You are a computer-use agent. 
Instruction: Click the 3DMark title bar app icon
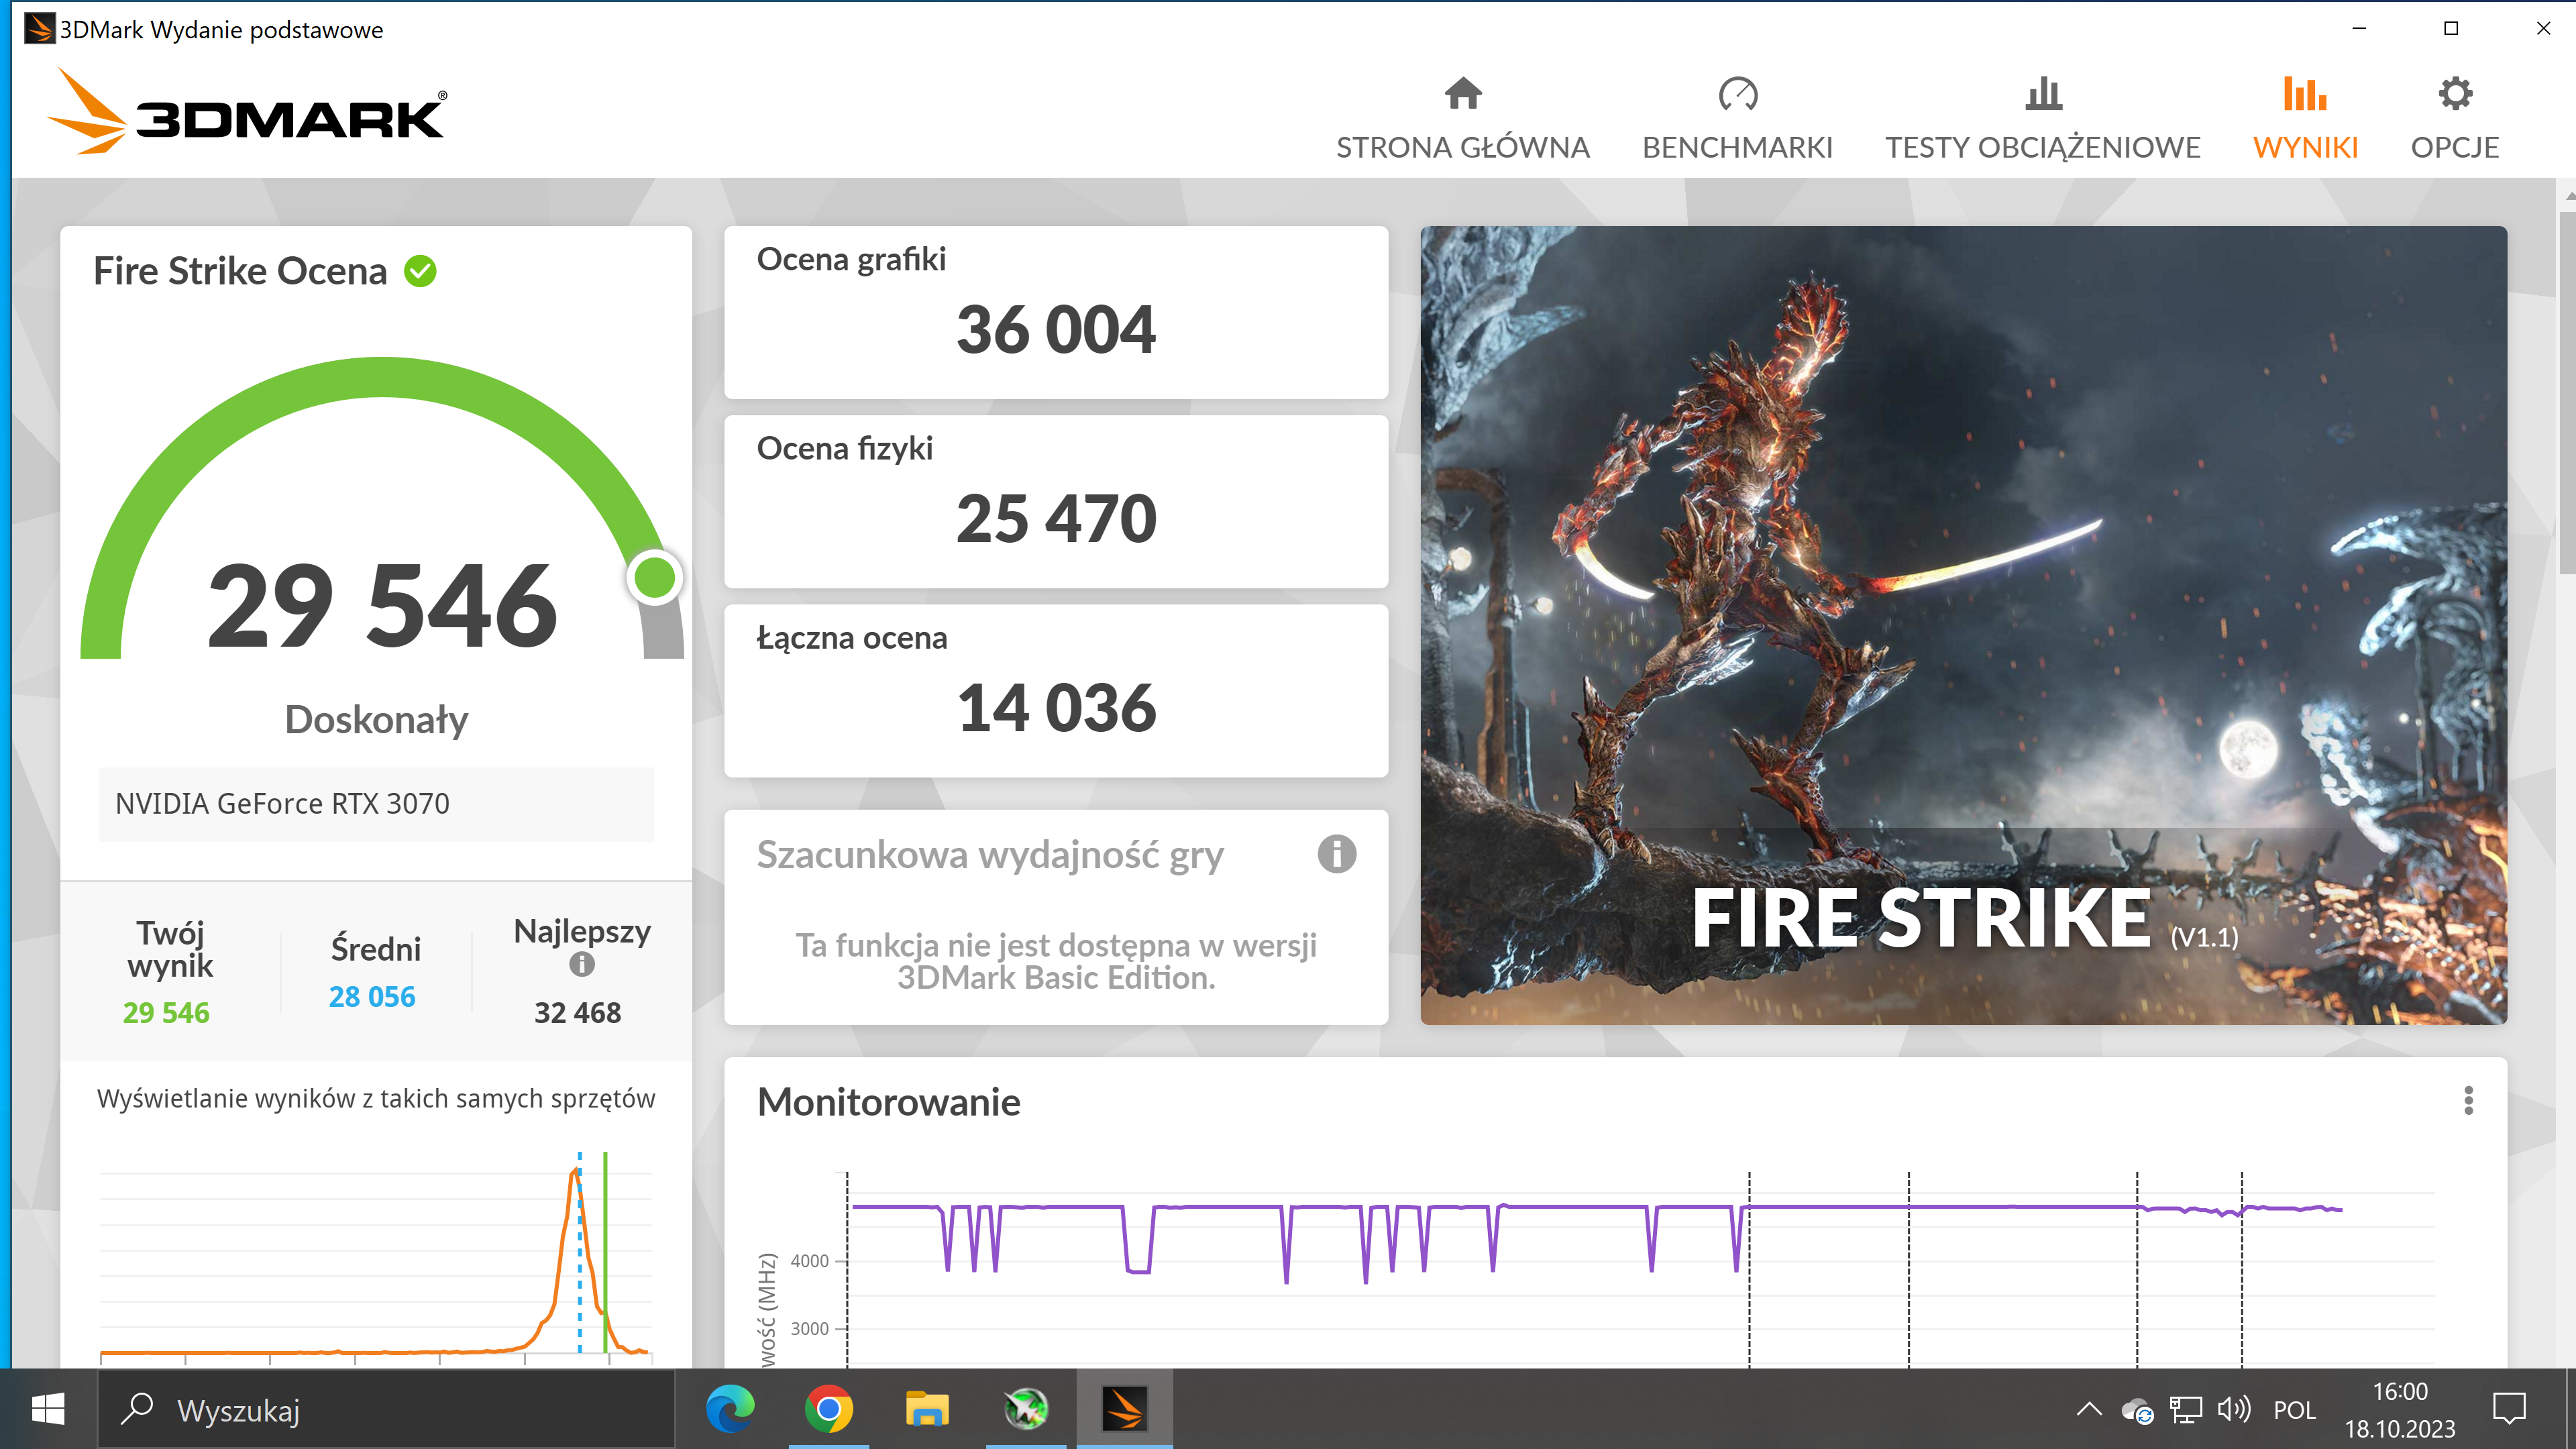39,29
